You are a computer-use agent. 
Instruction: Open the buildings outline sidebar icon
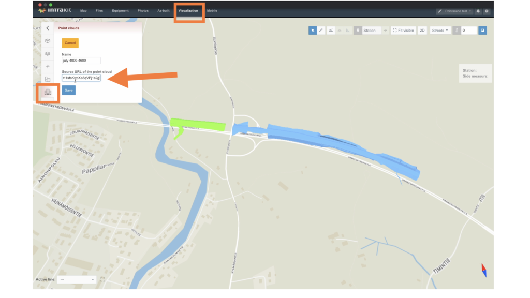click(48, 79)
